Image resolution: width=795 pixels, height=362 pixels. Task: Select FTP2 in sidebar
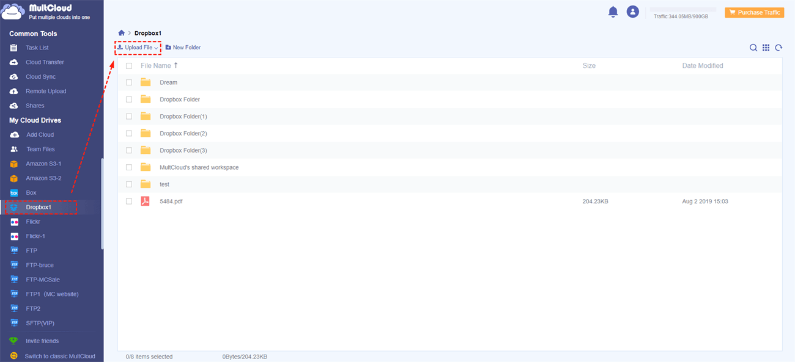(x=33, y=309)
